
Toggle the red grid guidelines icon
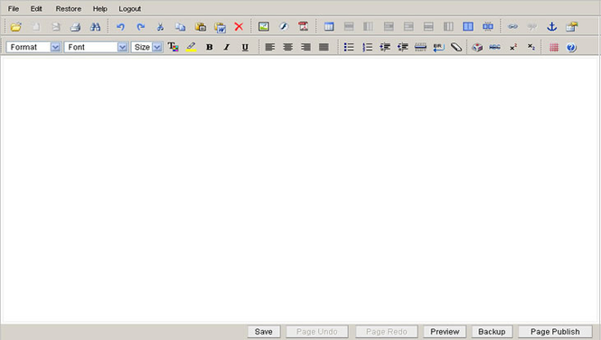(554, 47)
